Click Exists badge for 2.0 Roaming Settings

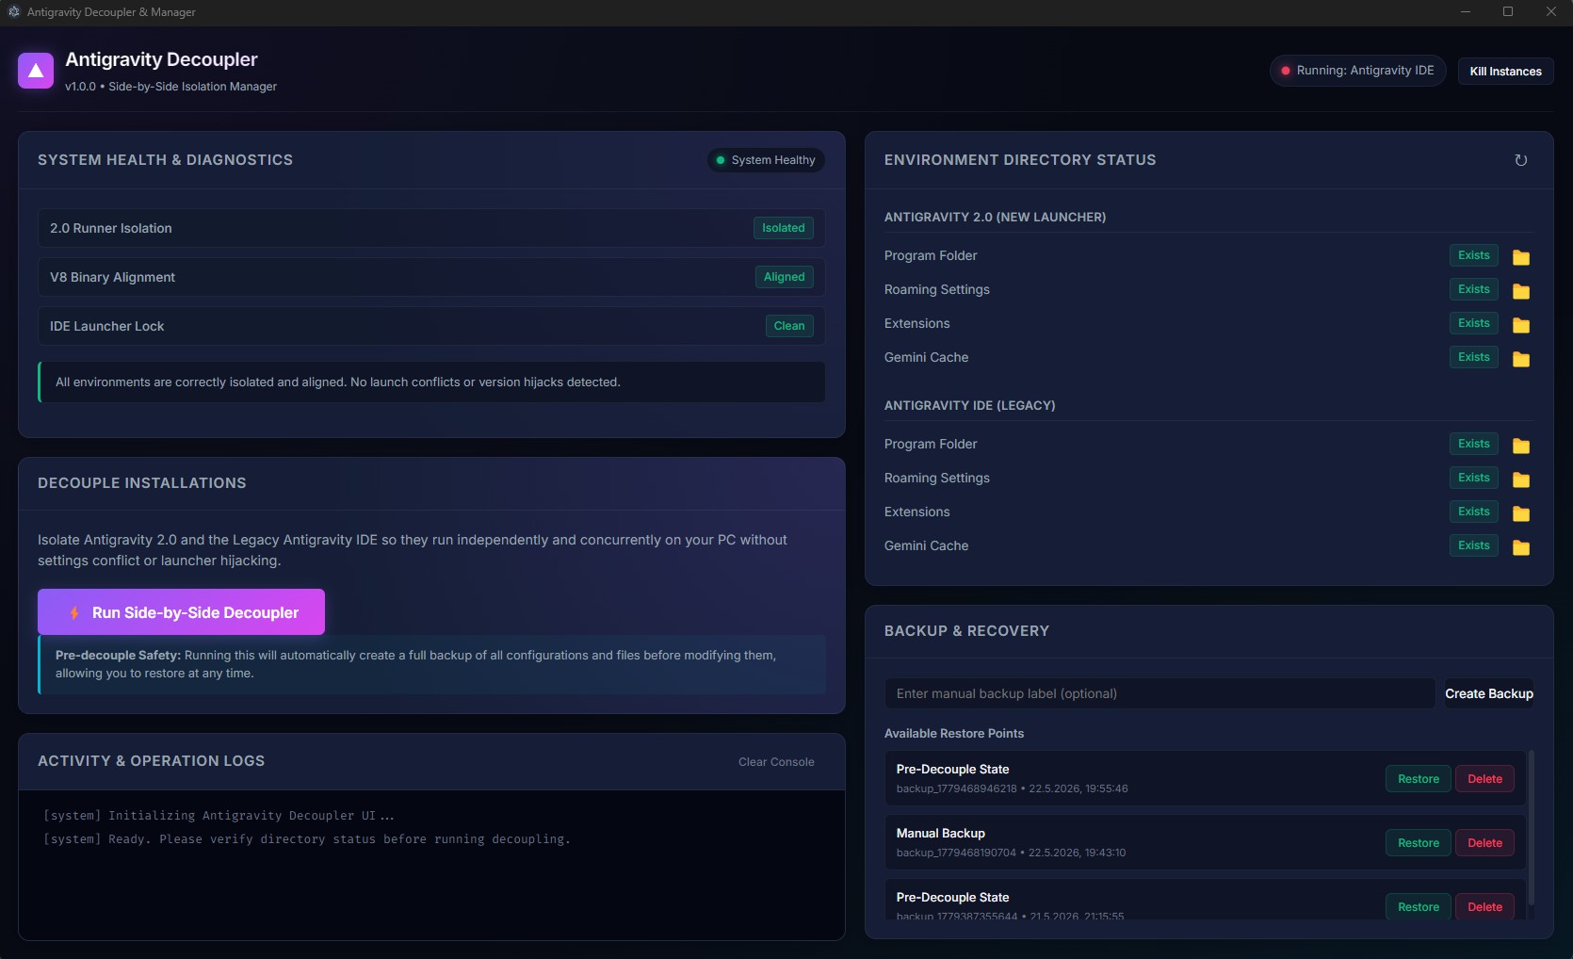point(1473,289)
